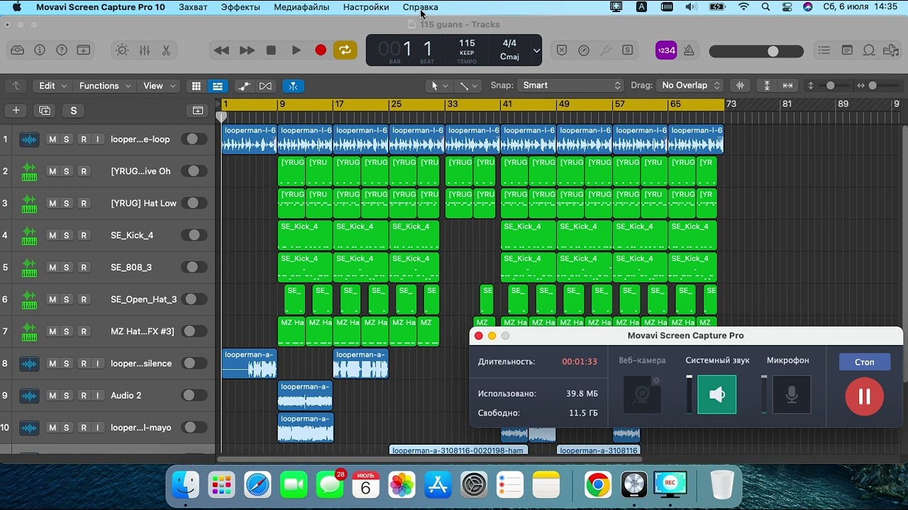Open the Медиафайлы menu
The height and width of the screenshot is (510, 908).
[x=301, y=7]
